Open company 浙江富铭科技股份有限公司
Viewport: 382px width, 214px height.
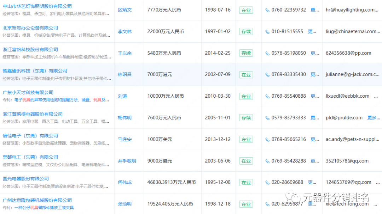coord(30,50)
